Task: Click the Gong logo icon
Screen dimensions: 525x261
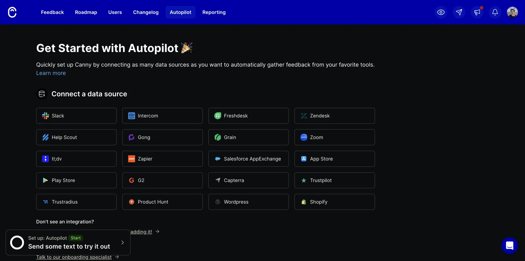Action: pos(132,137)
